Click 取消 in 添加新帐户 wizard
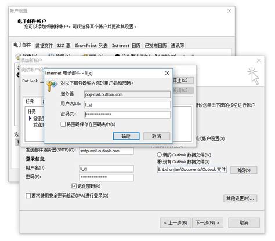This screenshot has width=275, height=241. tap(244, 223)
